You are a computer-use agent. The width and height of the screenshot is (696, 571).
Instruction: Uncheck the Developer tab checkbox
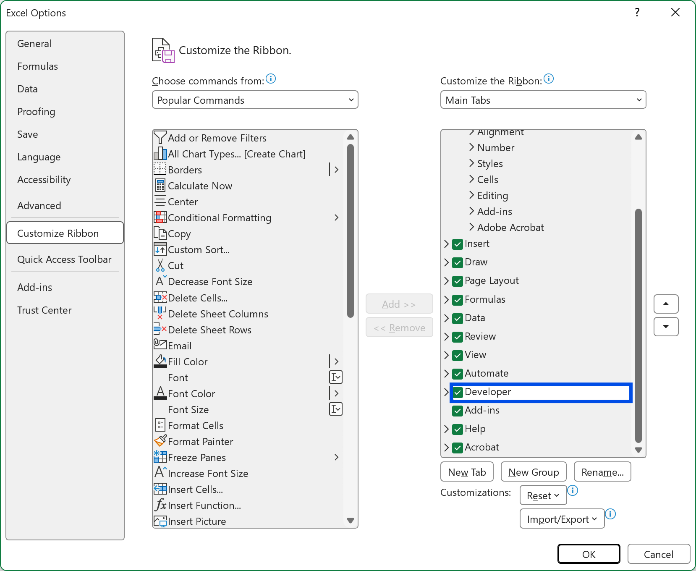pos(458,392)
